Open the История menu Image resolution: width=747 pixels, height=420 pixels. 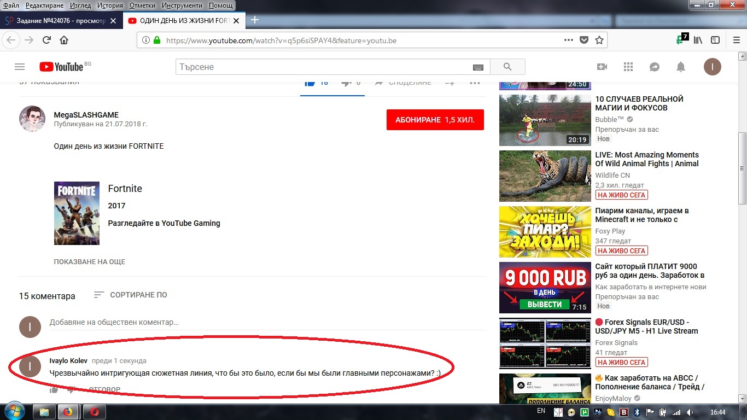click(110, 5)
